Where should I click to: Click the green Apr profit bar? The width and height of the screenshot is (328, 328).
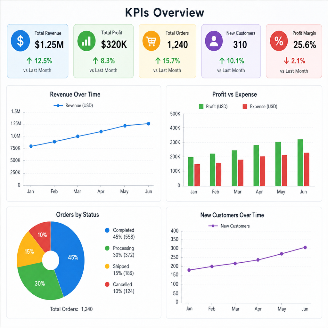[256, 166]
